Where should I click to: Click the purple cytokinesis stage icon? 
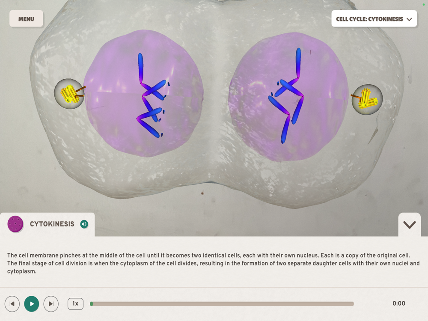pyautogui.click(x=15, y=224)
